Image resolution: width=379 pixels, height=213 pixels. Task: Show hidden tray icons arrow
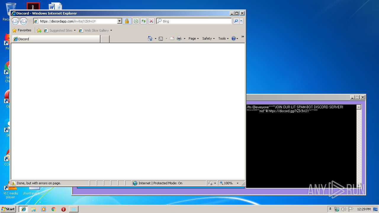330,209
